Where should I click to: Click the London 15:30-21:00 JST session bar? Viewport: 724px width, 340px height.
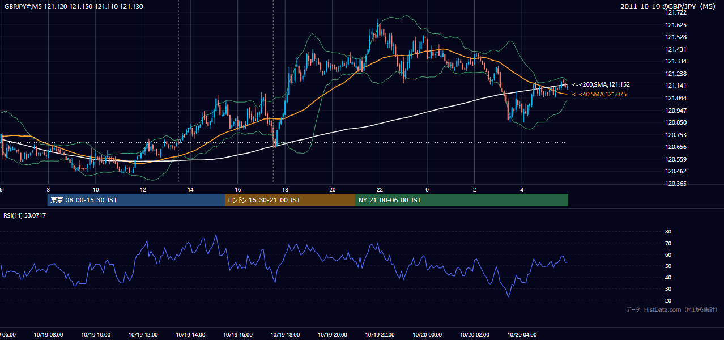coord(290,200)
